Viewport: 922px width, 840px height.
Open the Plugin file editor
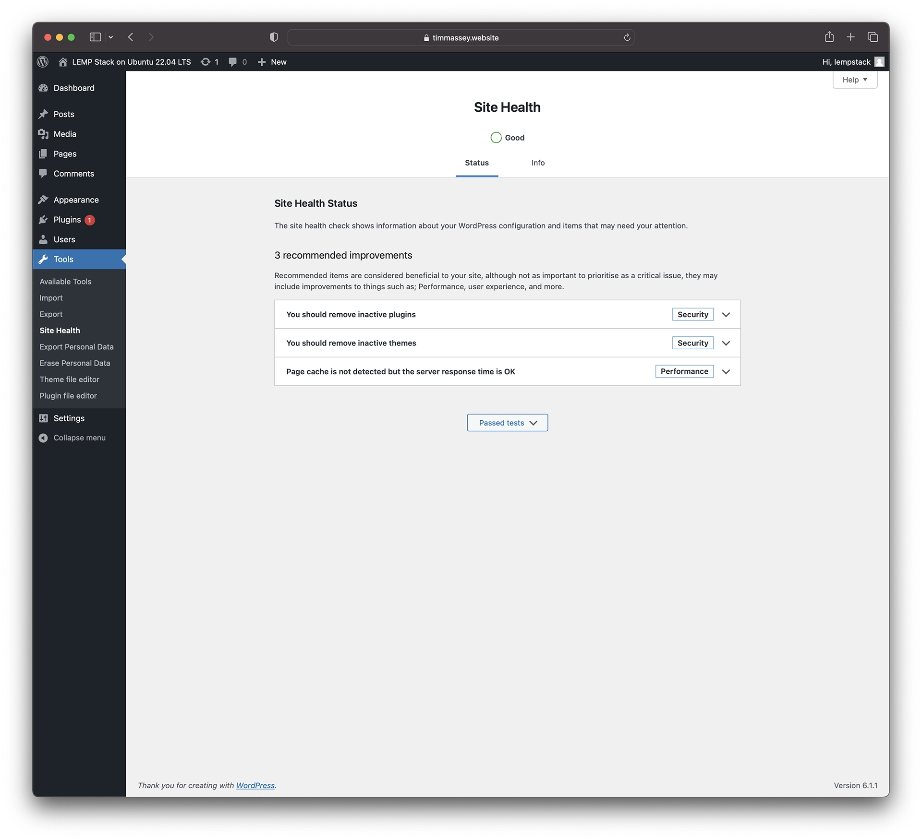68,396
